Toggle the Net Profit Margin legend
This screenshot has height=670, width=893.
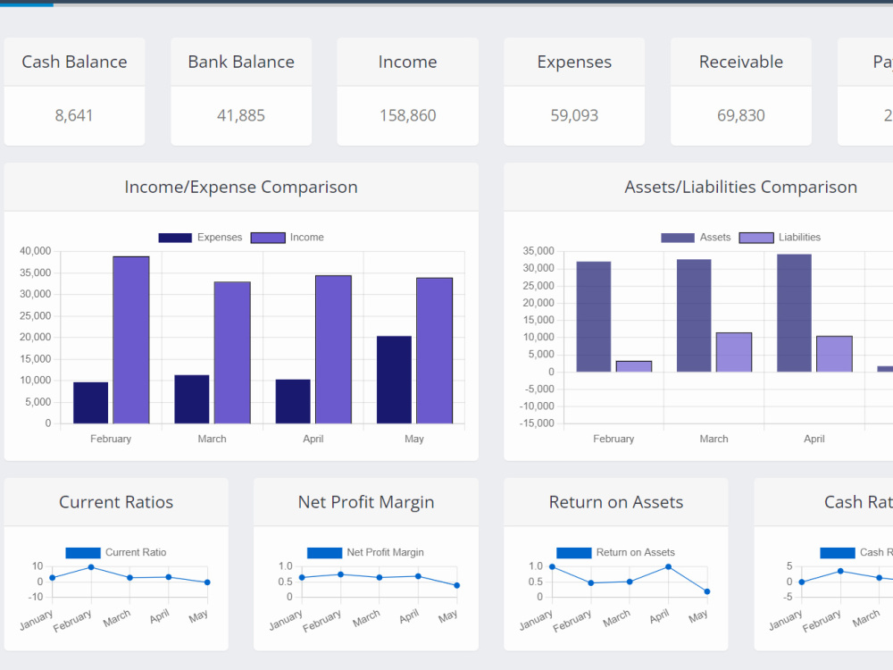[365, 553]
